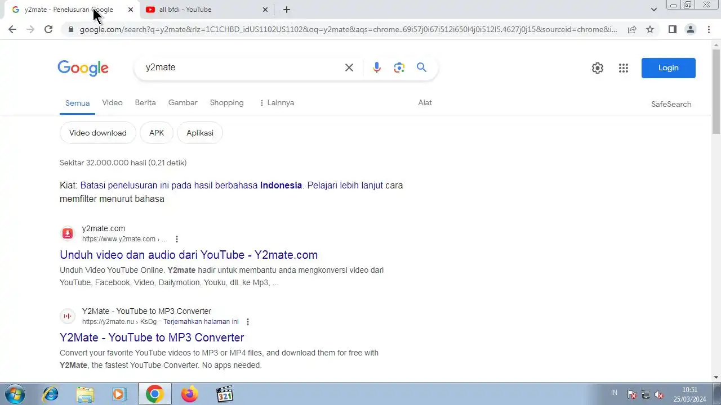Screen dimensions: 721x405
Task: Click the browser address bar URL
Action: point(348,29)
